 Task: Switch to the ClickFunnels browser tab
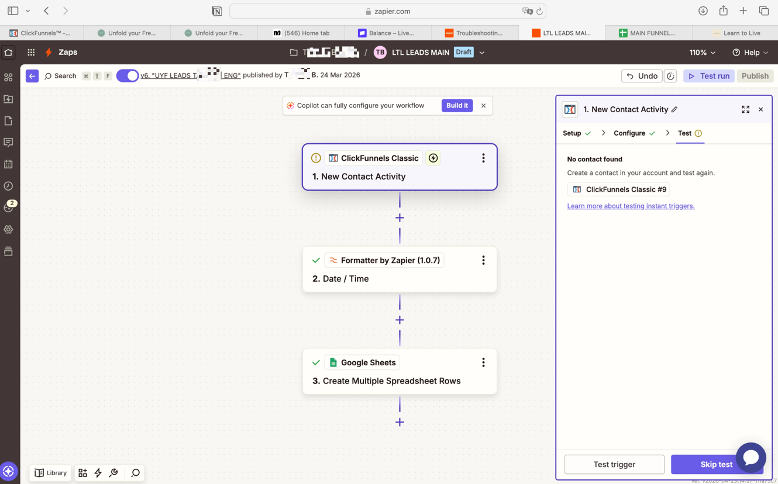click(x=40, y=33)
